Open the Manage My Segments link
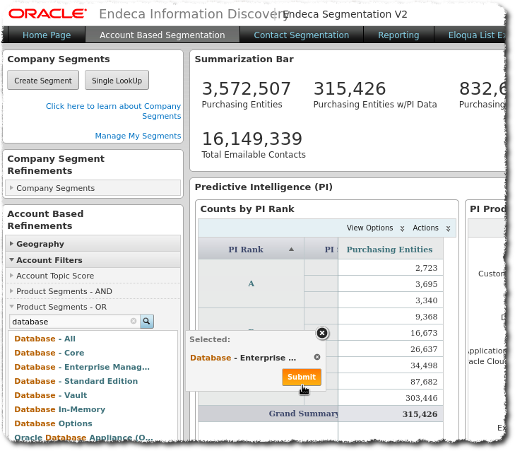 (x=138, y=136)
